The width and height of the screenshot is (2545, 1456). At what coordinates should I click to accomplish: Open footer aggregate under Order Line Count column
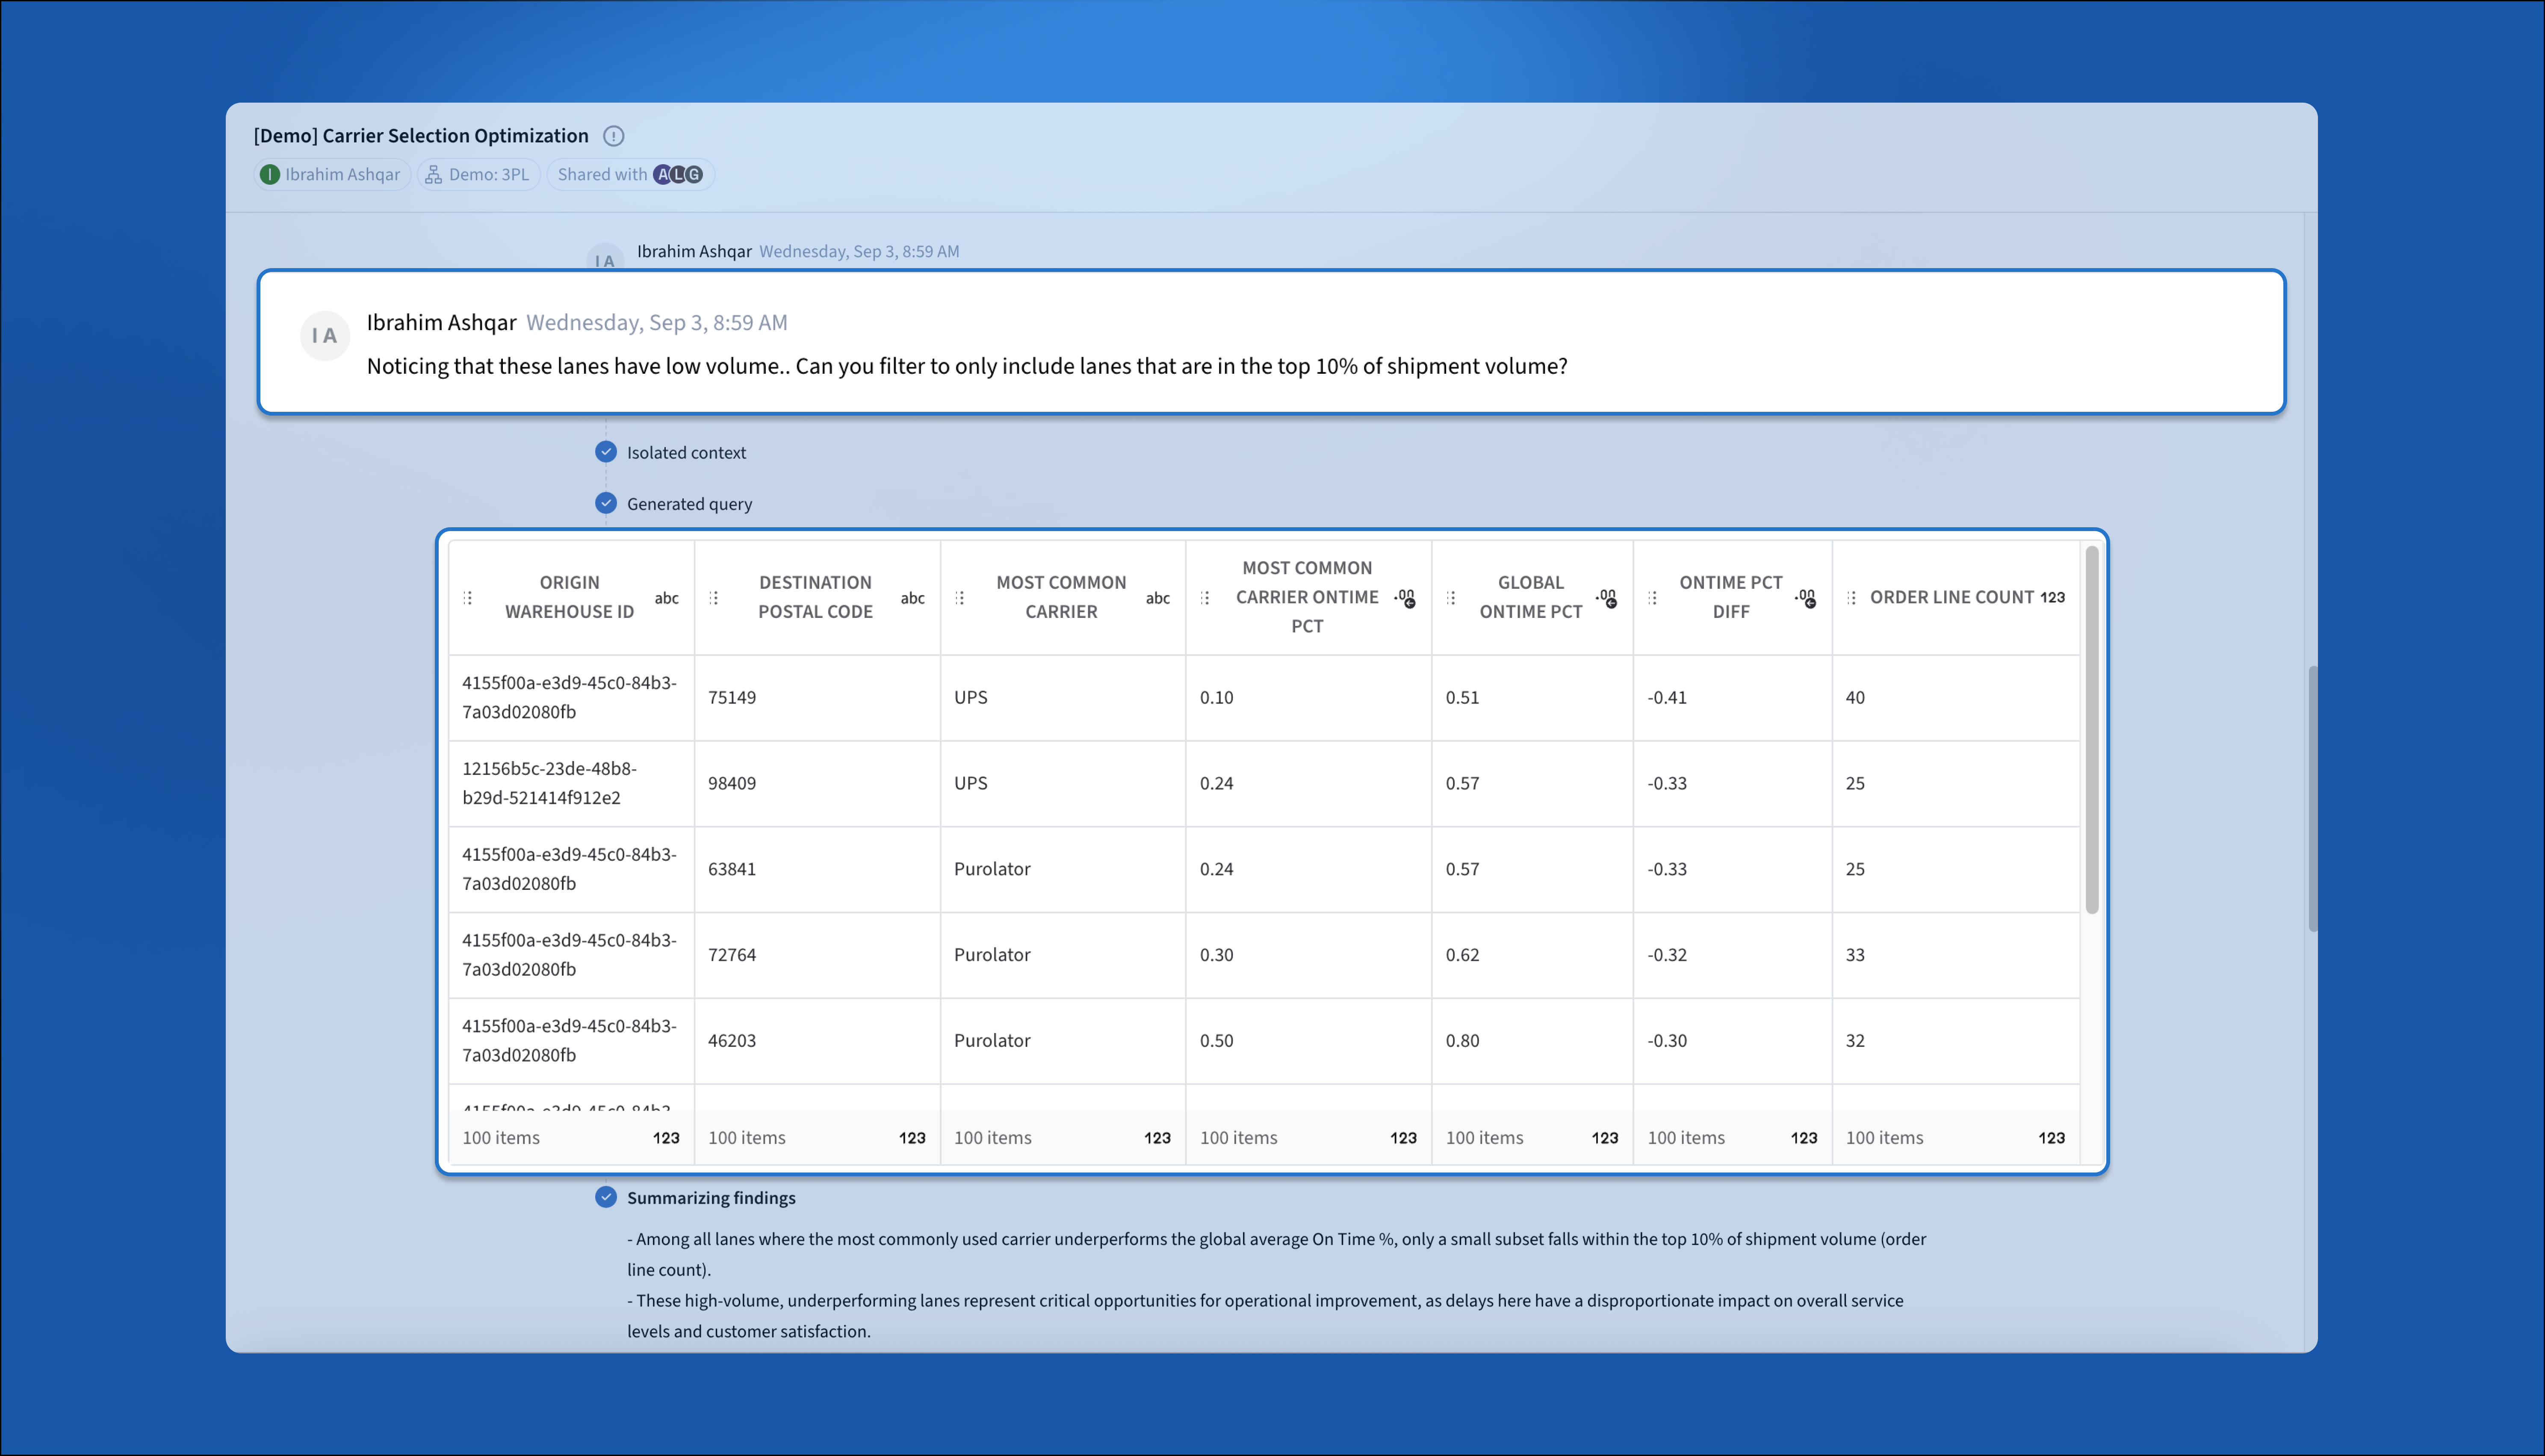1956,1138
